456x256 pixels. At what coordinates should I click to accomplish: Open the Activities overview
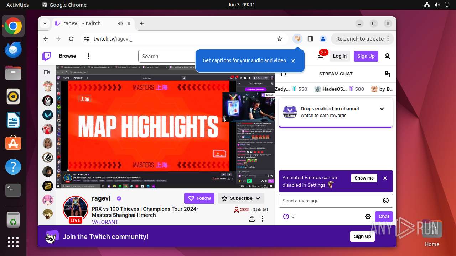(17, 5)
